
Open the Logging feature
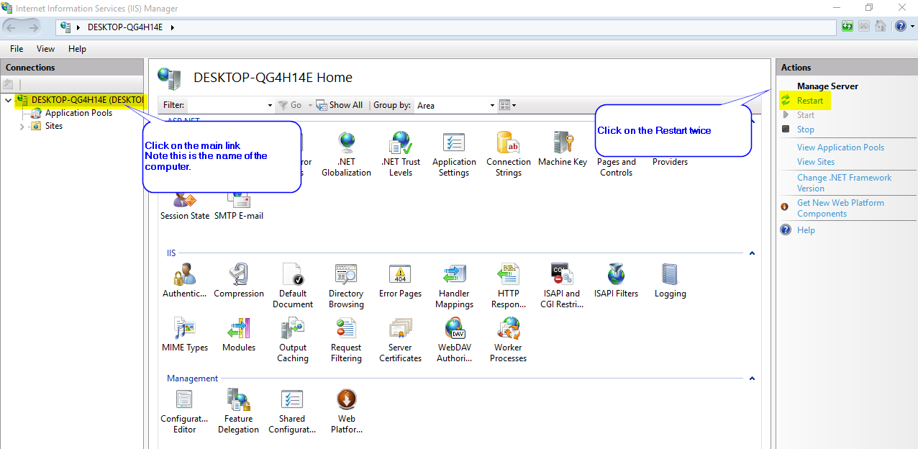pyautogui.click(x=670, y=281)
